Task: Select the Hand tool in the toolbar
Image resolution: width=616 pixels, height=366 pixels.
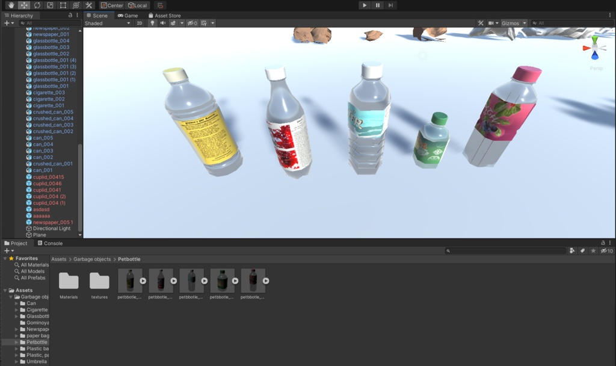Action: tap(10, 5)
